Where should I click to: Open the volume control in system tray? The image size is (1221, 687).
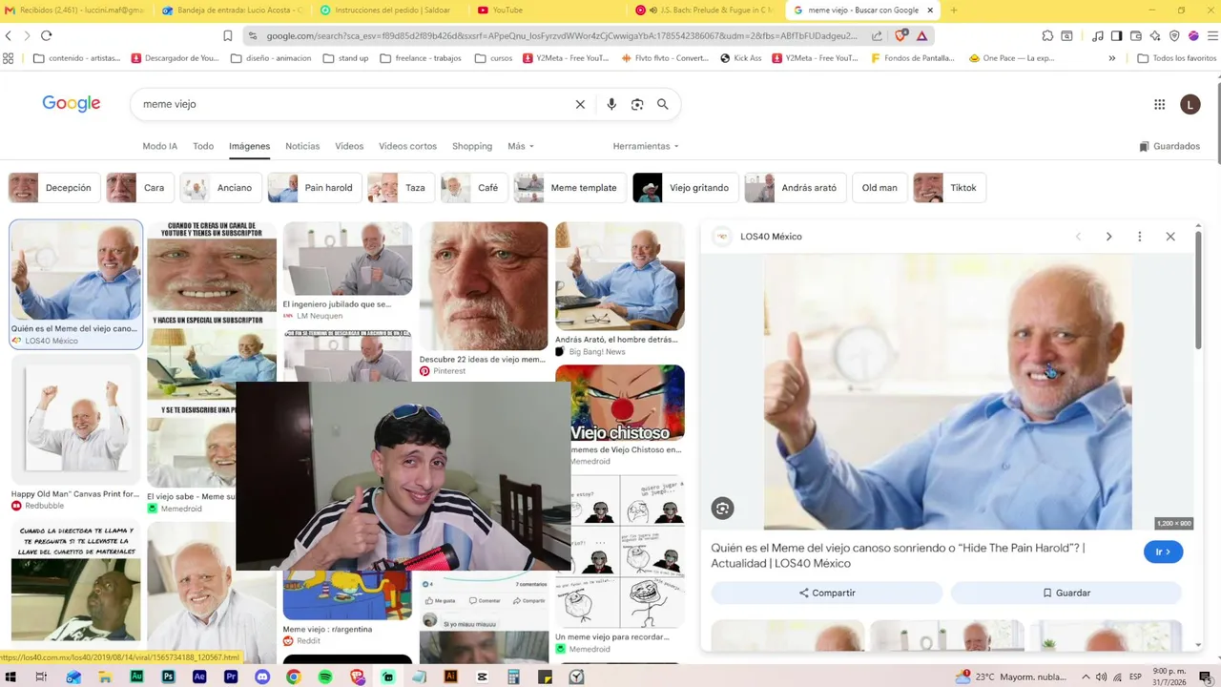[x=1102, y=677]
